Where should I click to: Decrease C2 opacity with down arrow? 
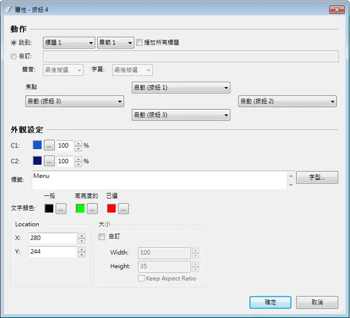(x=78, y=164)
